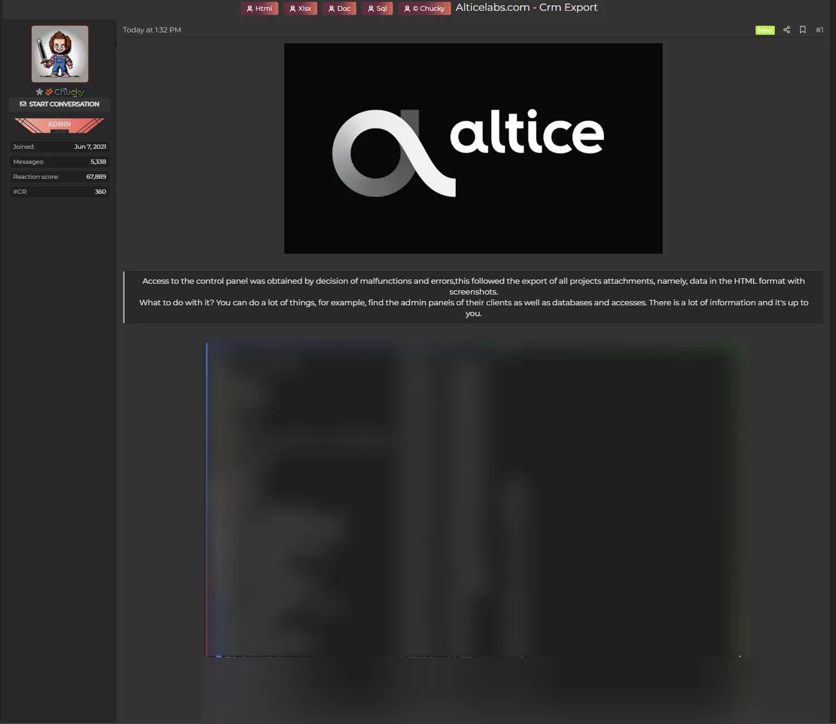Click the envelope icon in Start Conversation

pyautogui.click(x=23, y=104)
